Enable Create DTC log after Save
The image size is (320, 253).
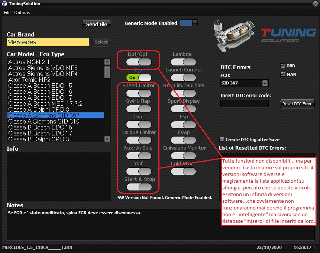tap(222, 140)
